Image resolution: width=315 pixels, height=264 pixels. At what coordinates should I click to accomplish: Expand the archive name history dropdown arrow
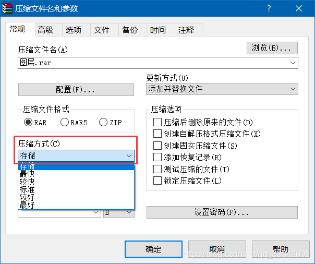click(x=293, y=63)
